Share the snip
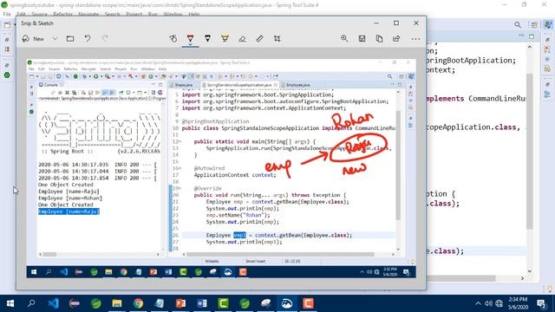Viewport: 555px width, 312px height. pyautogui.click(x=396, y=38)
